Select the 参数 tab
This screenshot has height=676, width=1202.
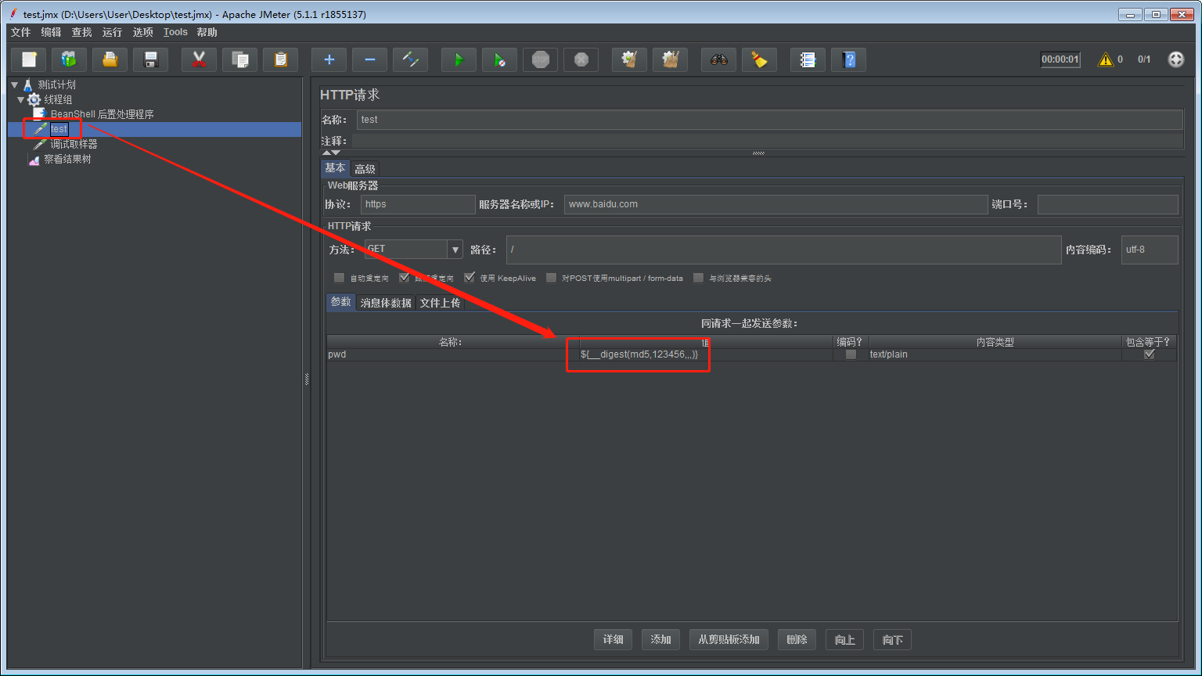(340, 302)
